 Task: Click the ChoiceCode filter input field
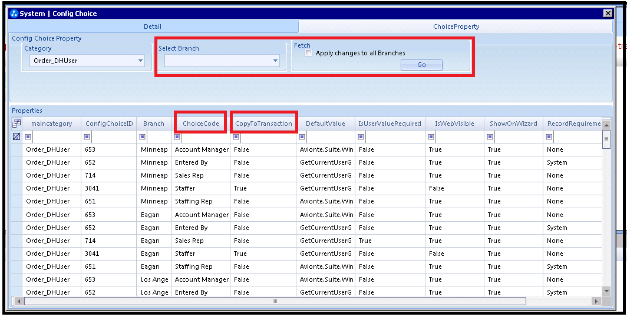pyautogui.click(x=206, y=137)
